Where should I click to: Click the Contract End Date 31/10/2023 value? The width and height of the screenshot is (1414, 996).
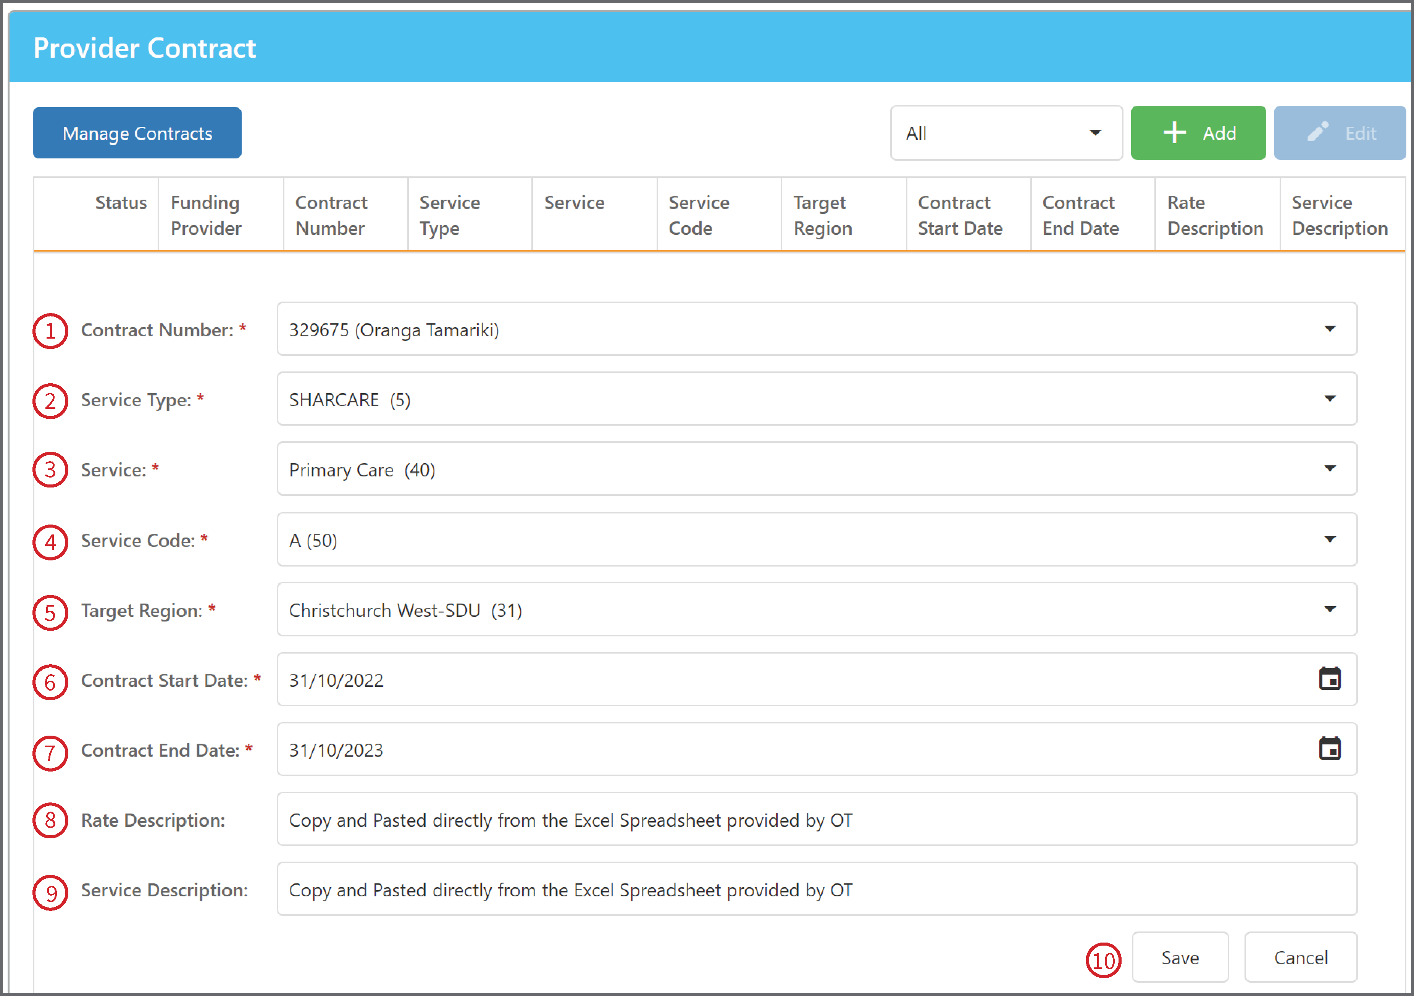pos(336,750)
